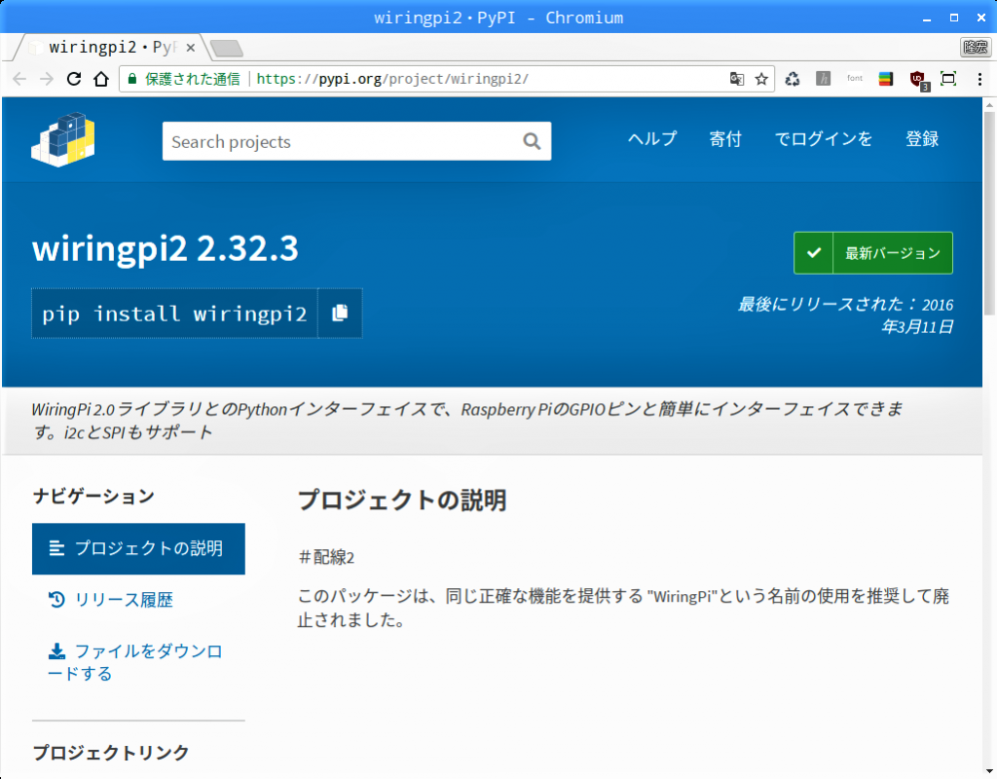This screenshot has height=779, width=997.
Task: Reload the current page
Action: coord(74,79)
